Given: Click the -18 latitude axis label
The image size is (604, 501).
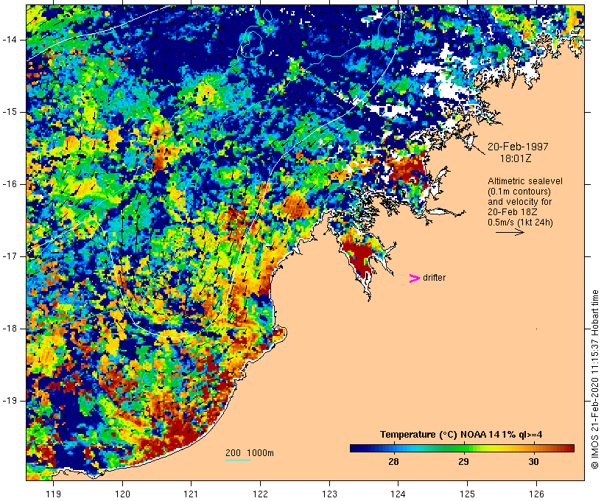Looking at the screenshot, I should coord(10,329).
